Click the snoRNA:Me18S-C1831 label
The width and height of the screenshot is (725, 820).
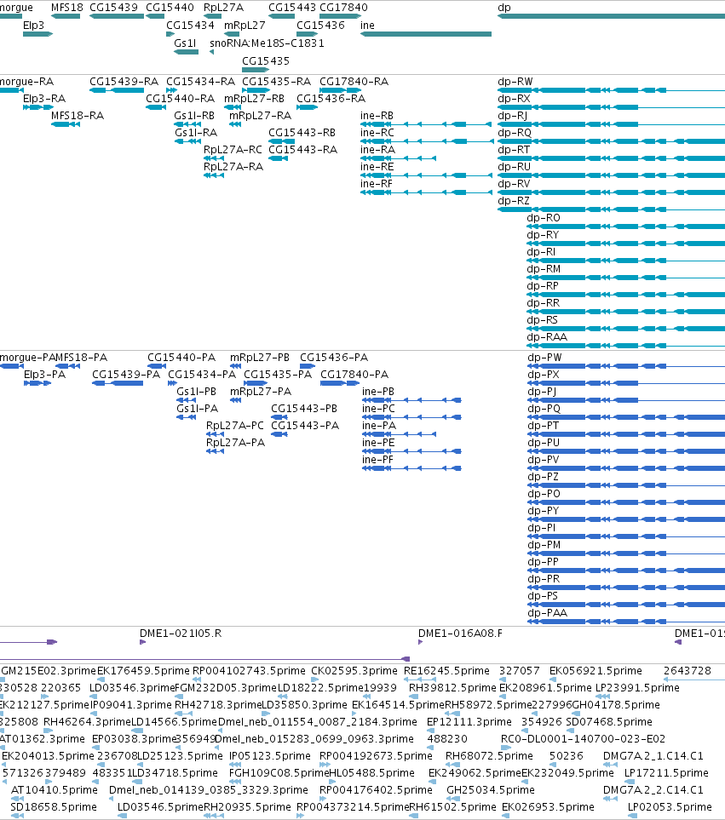267,43
